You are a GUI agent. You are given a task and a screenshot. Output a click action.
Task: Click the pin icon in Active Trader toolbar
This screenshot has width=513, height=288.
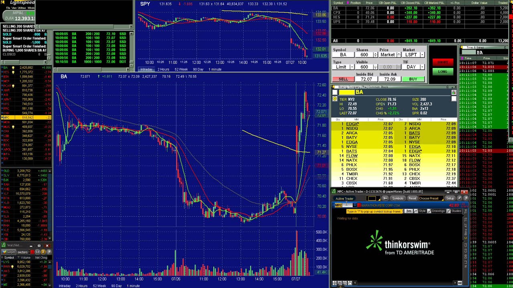click(x=460, y=198)
